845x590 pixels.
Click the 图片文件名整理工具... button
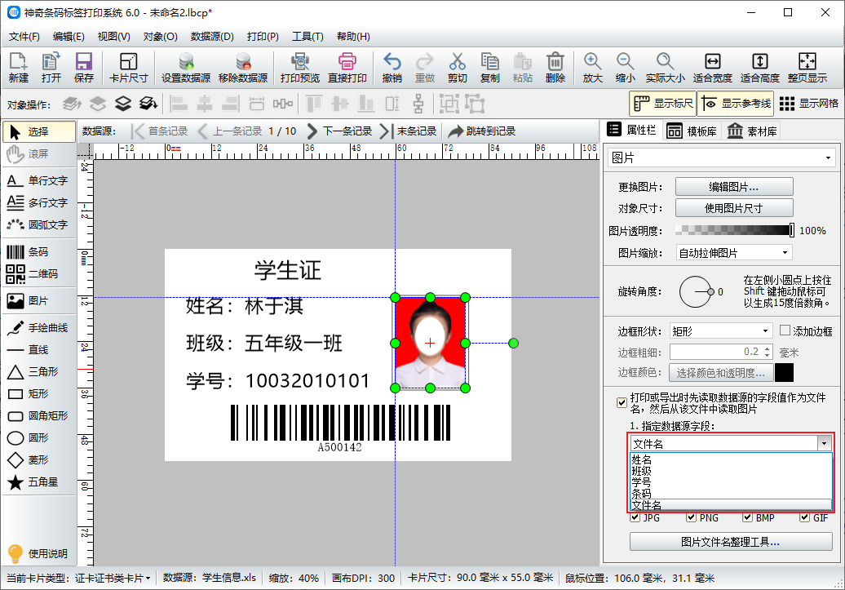pyautogui.click(x=731, y=541)
